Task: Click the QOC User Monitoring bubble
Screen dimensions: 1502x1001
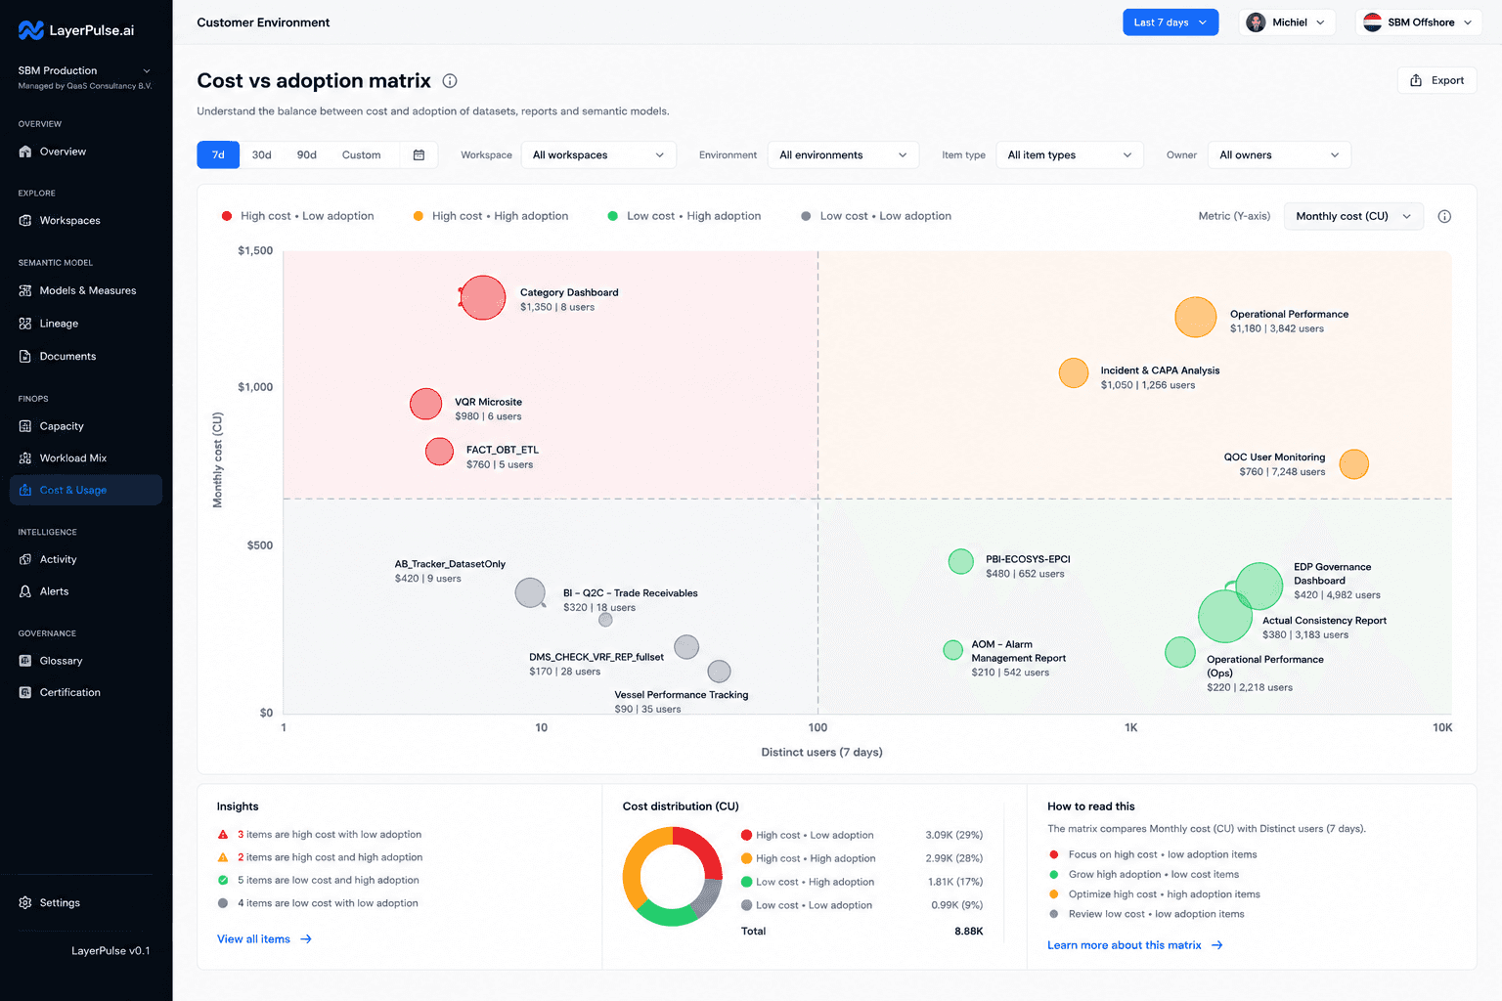Action: (1353, 464)
